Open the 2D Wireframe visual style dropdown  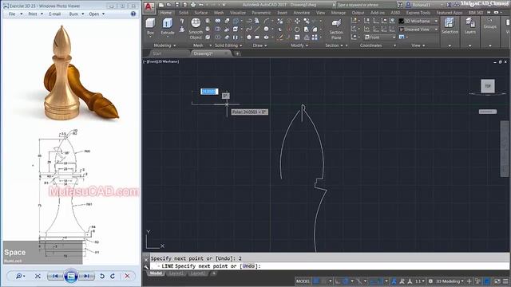418,21
